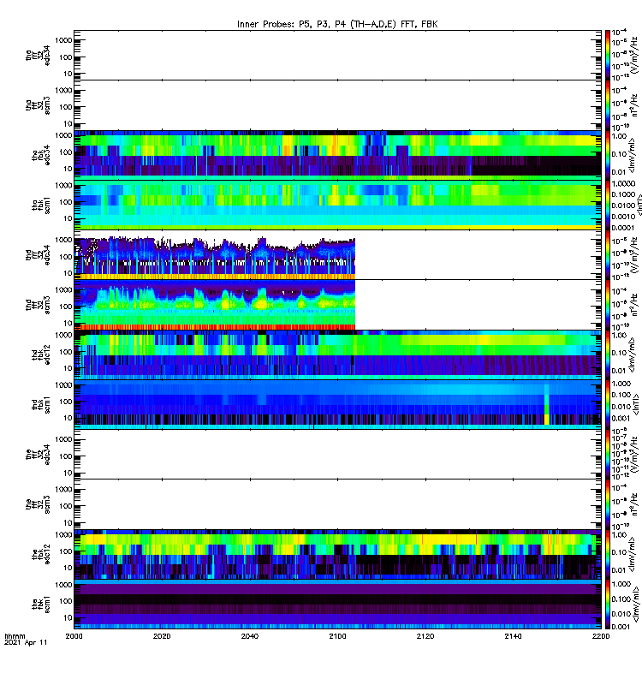642x685 pixels.
Task: Select the tha fff 32 edc34 panel label
Action: pos(38,55)
